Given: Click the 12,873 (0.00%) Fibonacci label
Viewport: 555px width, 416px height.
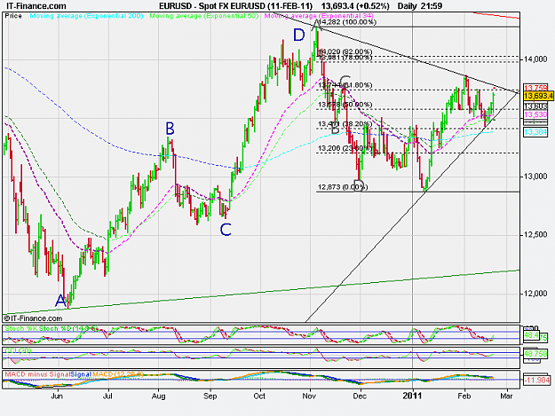Looking at the screenshot, I should pos(343,187).
